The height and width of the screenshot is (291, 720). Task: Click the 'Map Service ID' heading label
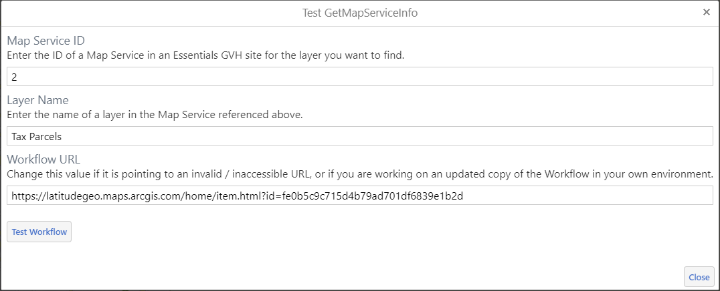46,41
